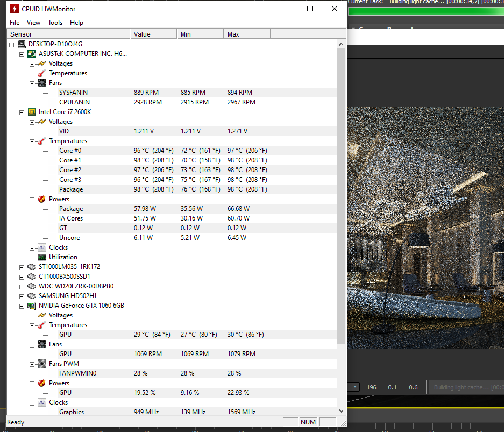Click the Min column header

[201, 34]
